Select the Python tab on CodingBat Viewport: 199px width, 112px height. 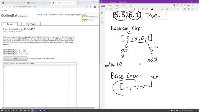click(31, 24)
